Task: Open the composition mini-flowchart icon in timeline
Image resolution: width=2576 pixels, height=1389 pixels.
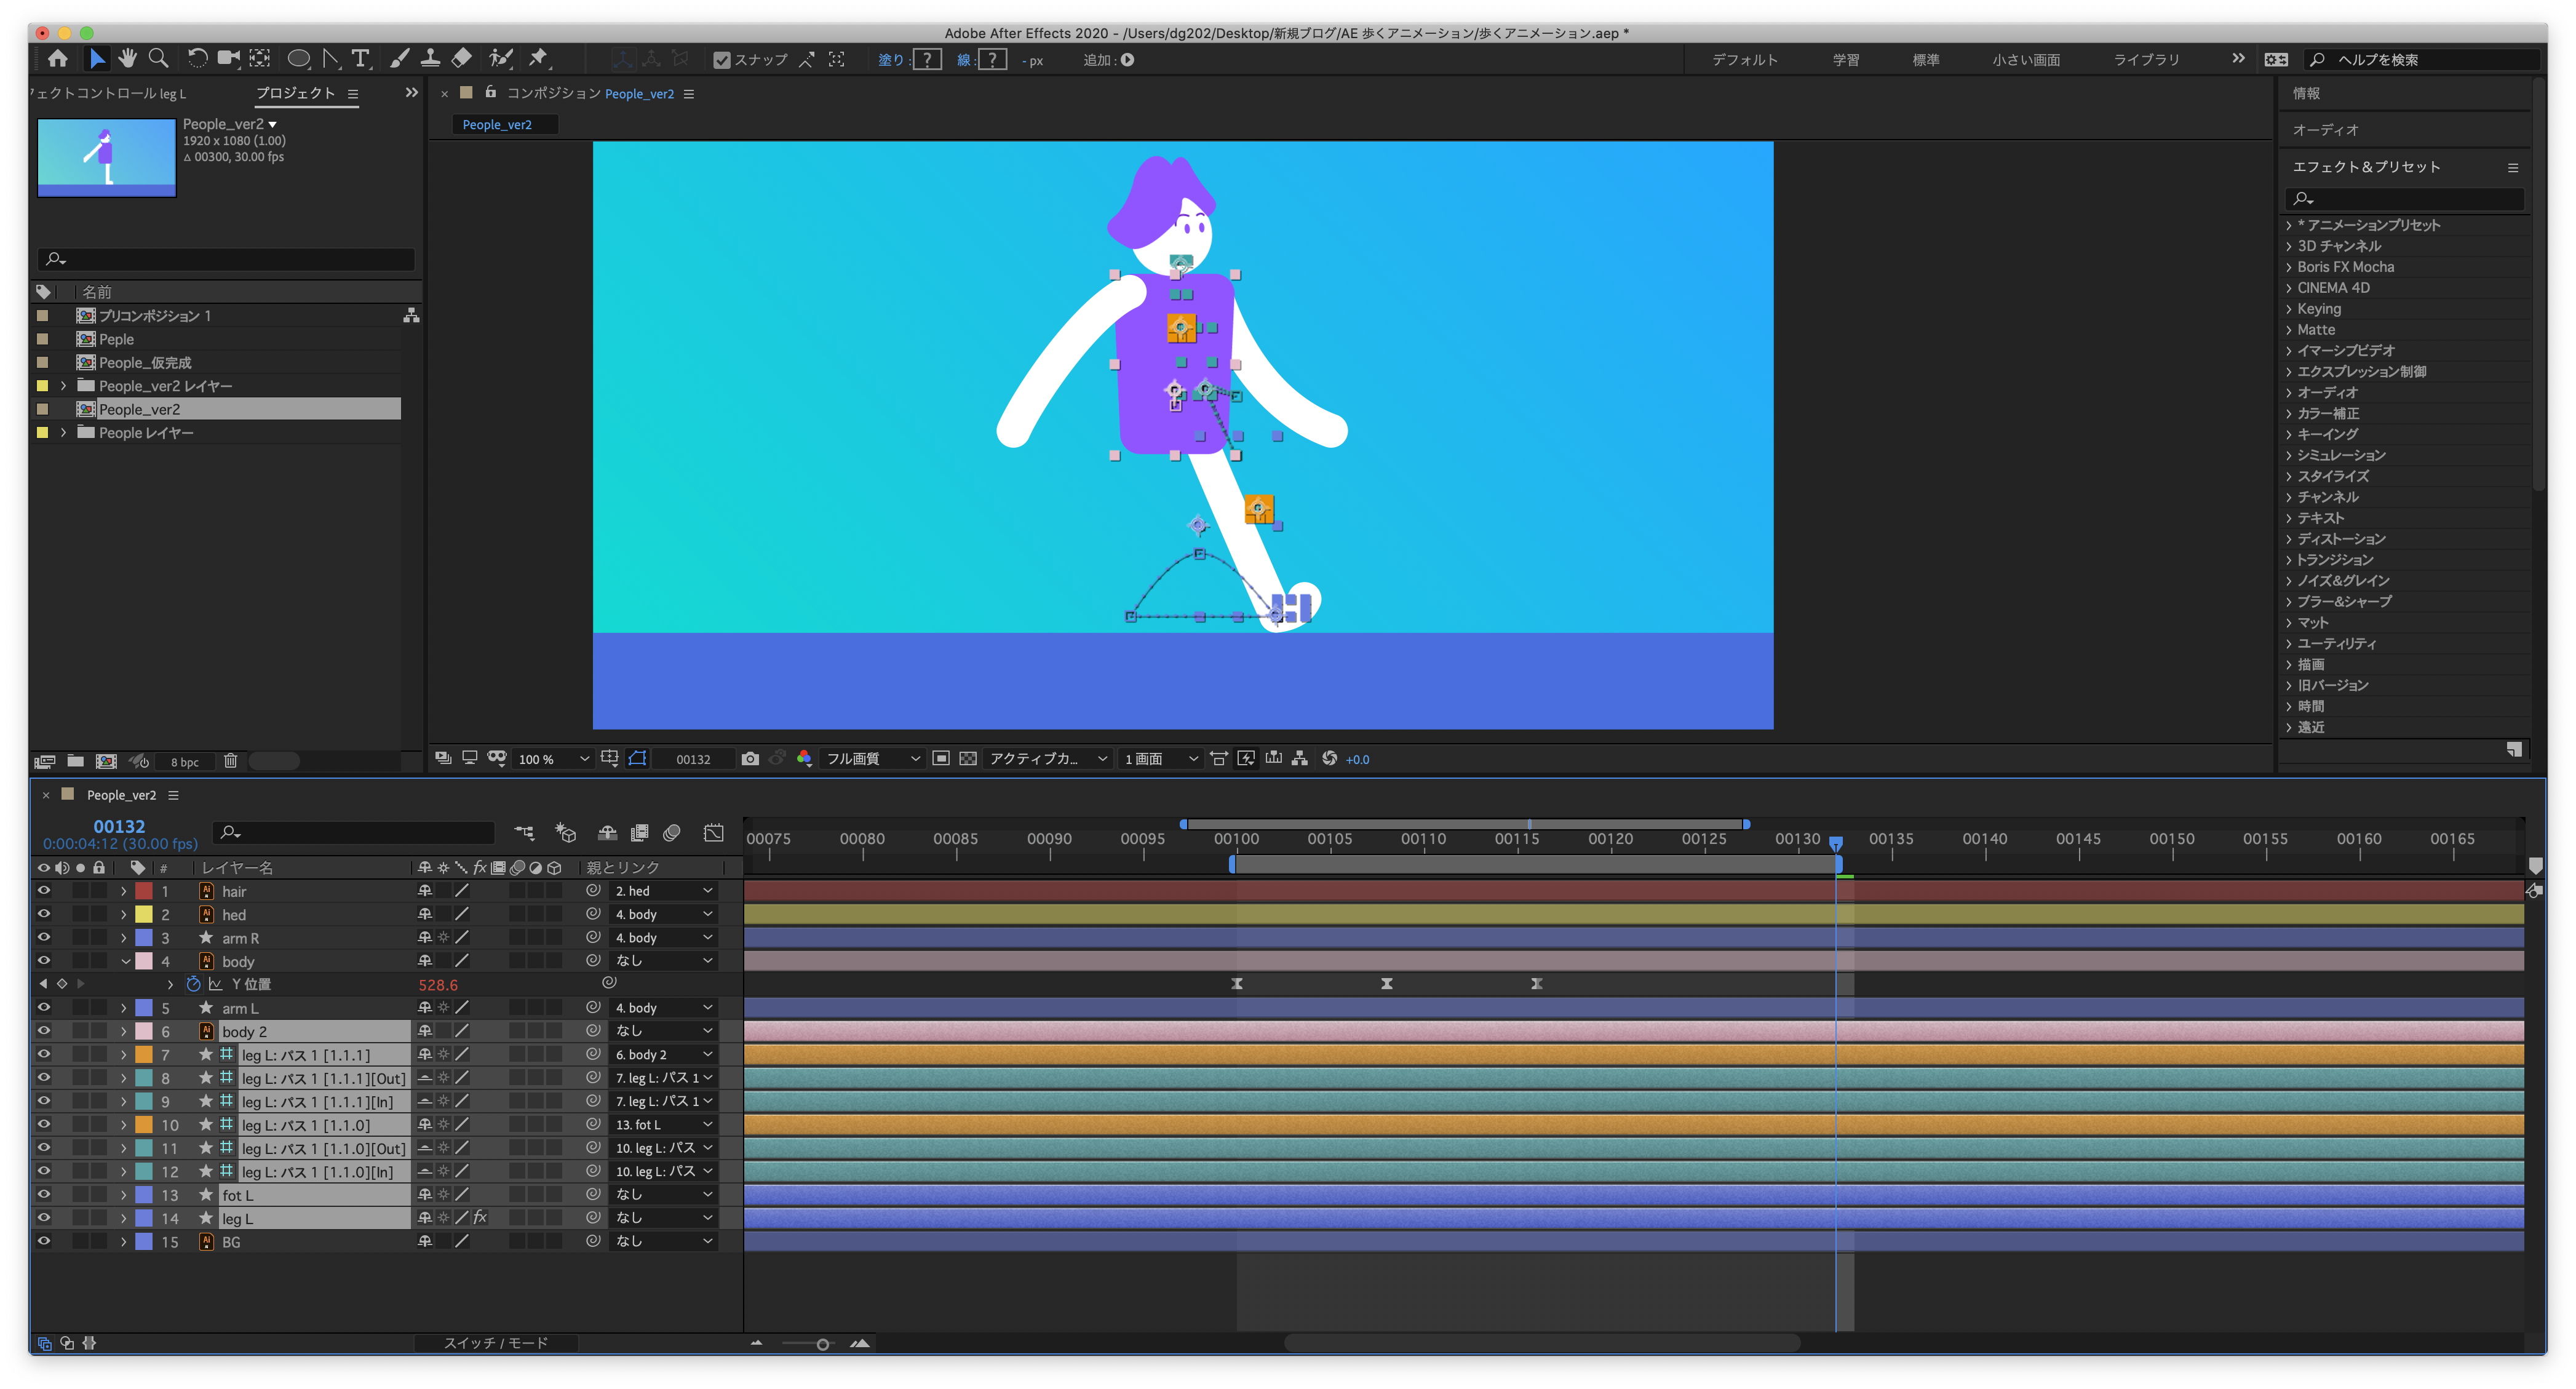Action: pos(524,833)
